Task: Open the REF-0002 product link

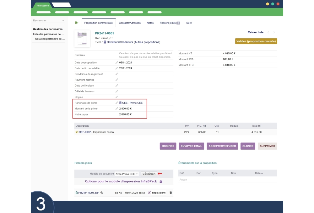Action: tap(85, 132)
